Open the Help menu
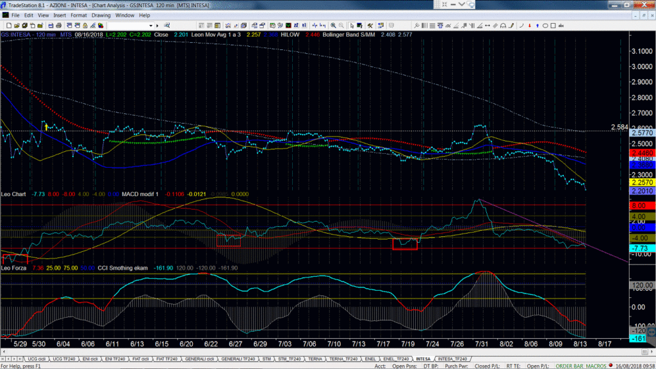The image size is (656, 369). [144, 15]
